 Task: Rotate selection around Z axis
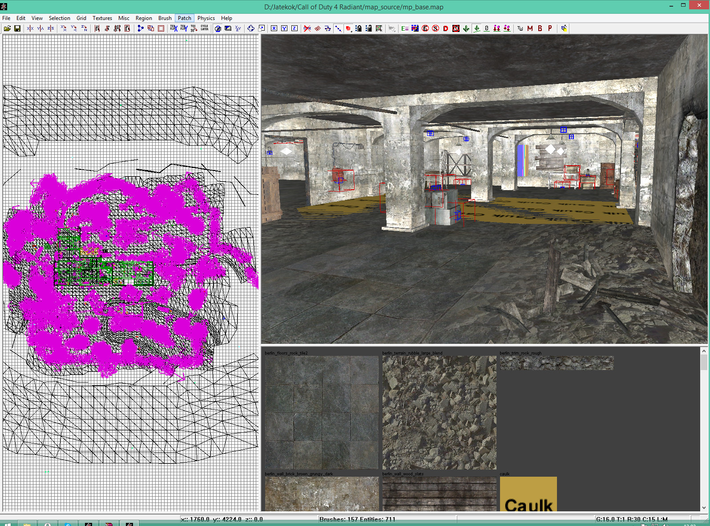84,28
